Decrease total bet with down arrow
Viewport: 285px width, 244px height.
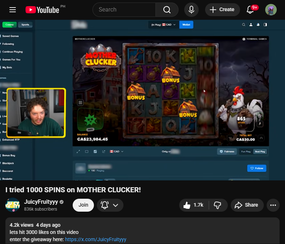[x=230, y=138]
